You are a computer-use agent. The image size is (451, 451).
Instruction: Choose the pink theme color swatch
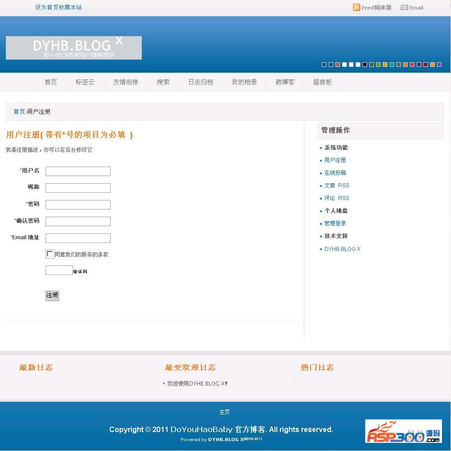coord(412,65)
